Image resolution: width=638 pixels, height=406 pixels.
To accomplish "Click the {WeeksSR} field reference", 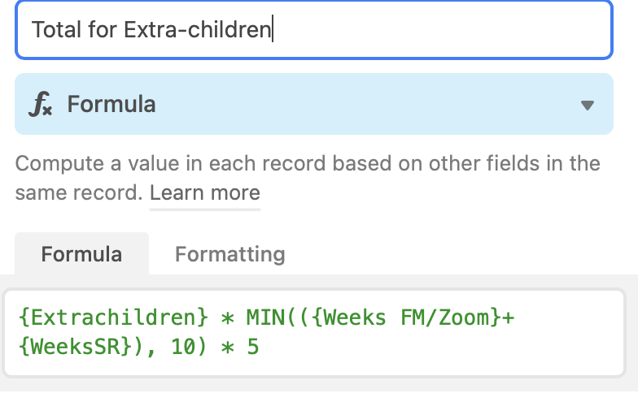I will (x=75, y=347).
